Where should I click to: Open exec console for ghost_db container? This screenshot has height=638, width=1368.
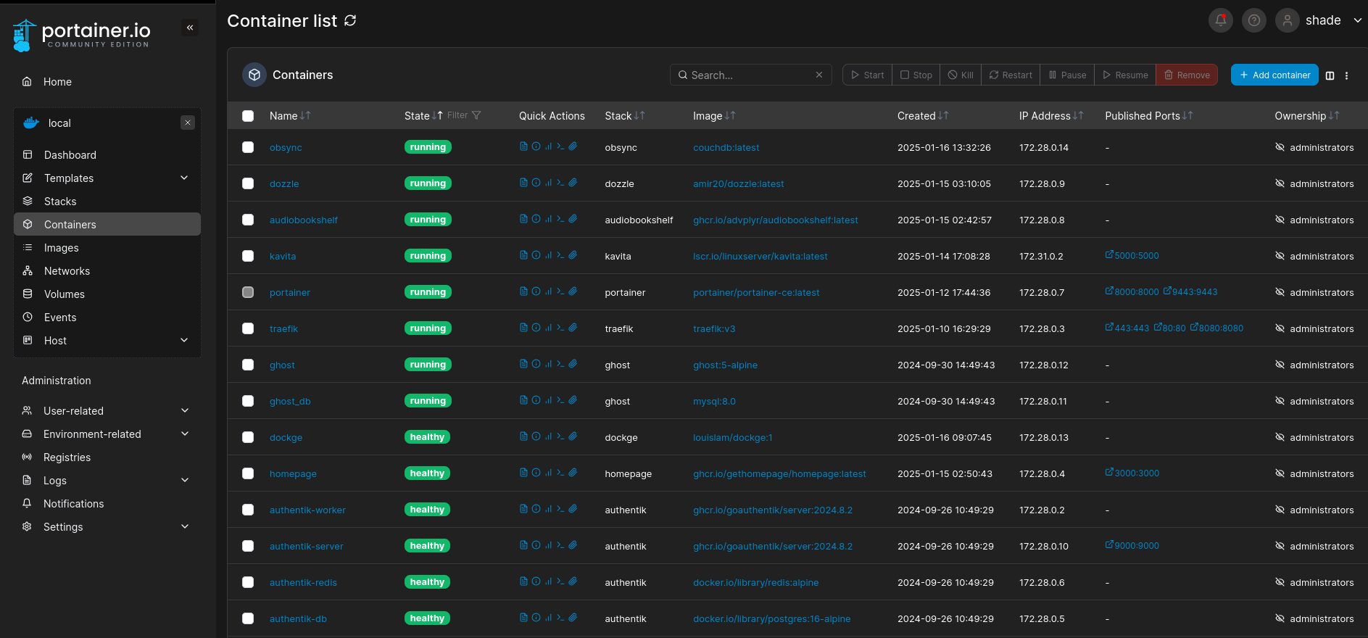[560, 400]
